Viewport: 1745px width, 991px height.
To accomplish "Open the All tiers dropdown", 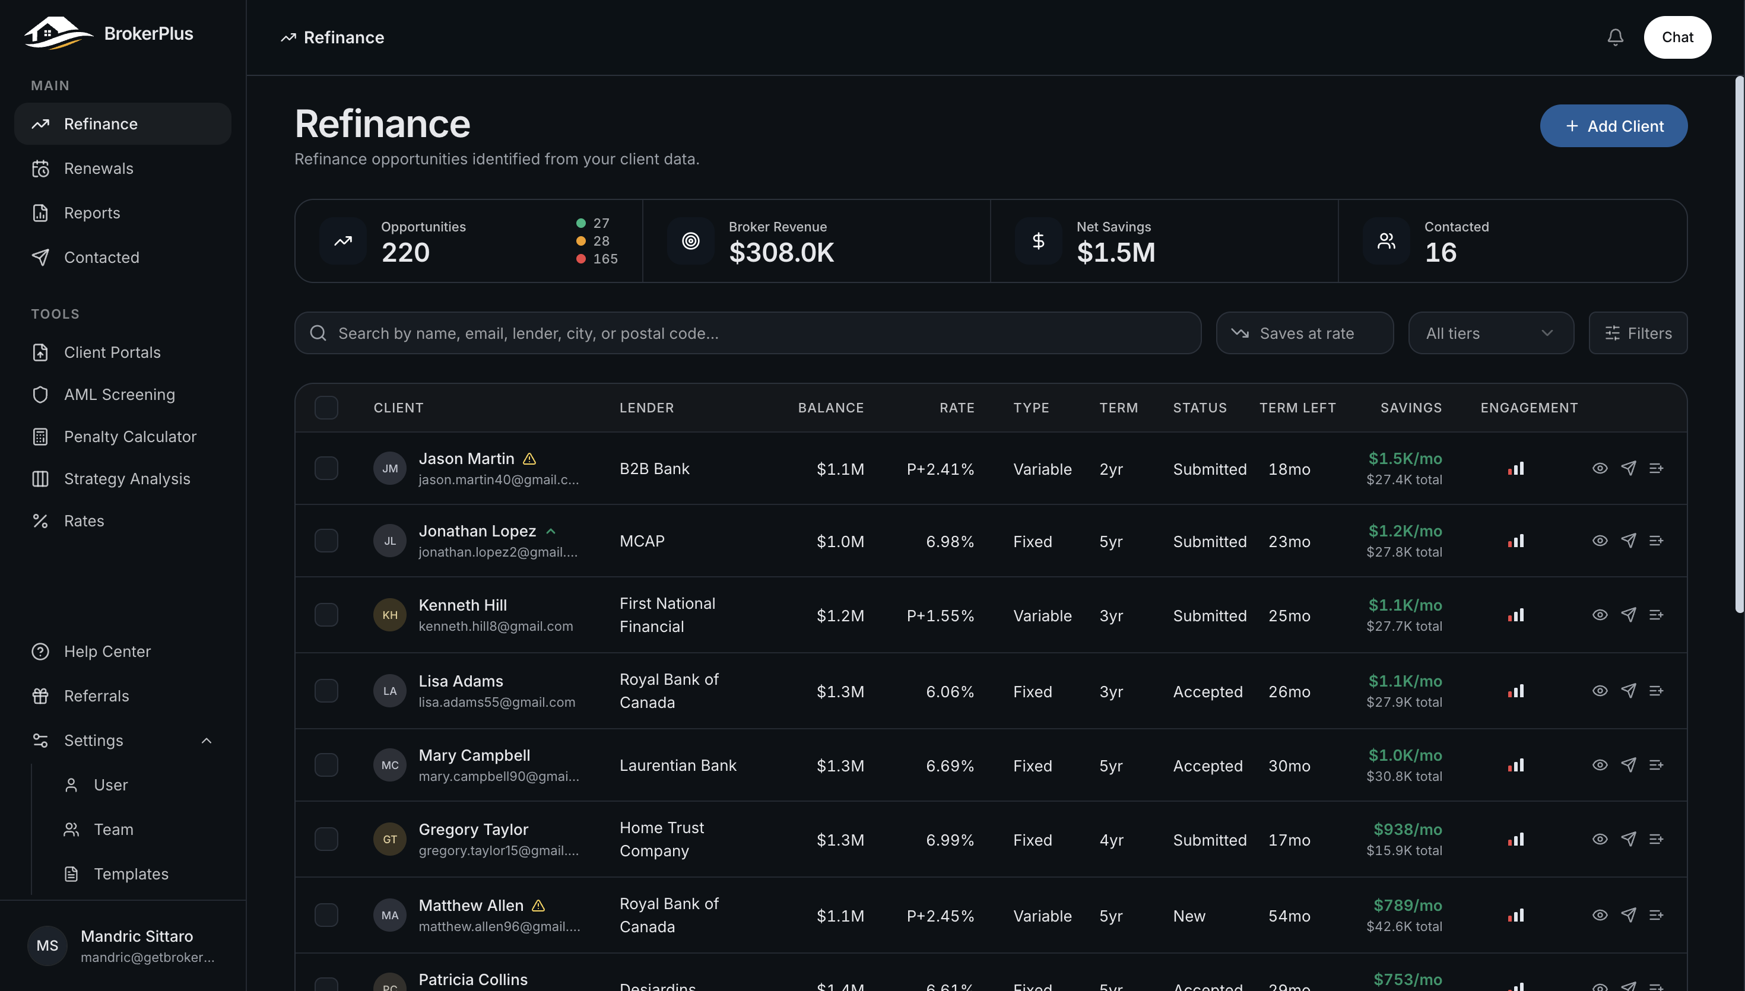I will (1490, 333).
